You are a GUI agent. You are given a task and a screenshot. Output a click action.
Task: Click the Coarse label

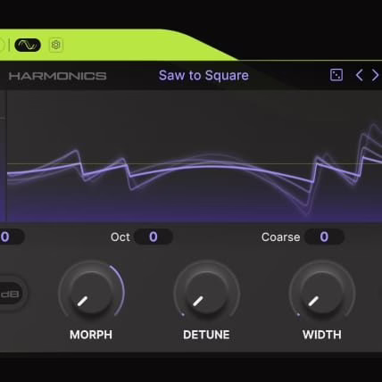point(281,237)
